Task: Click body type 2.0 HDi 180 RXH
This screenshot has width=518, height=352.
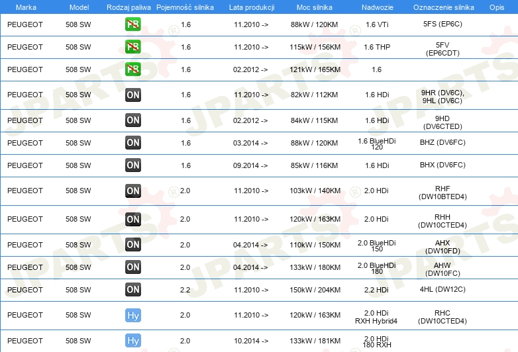Action: tap(377, 342)
